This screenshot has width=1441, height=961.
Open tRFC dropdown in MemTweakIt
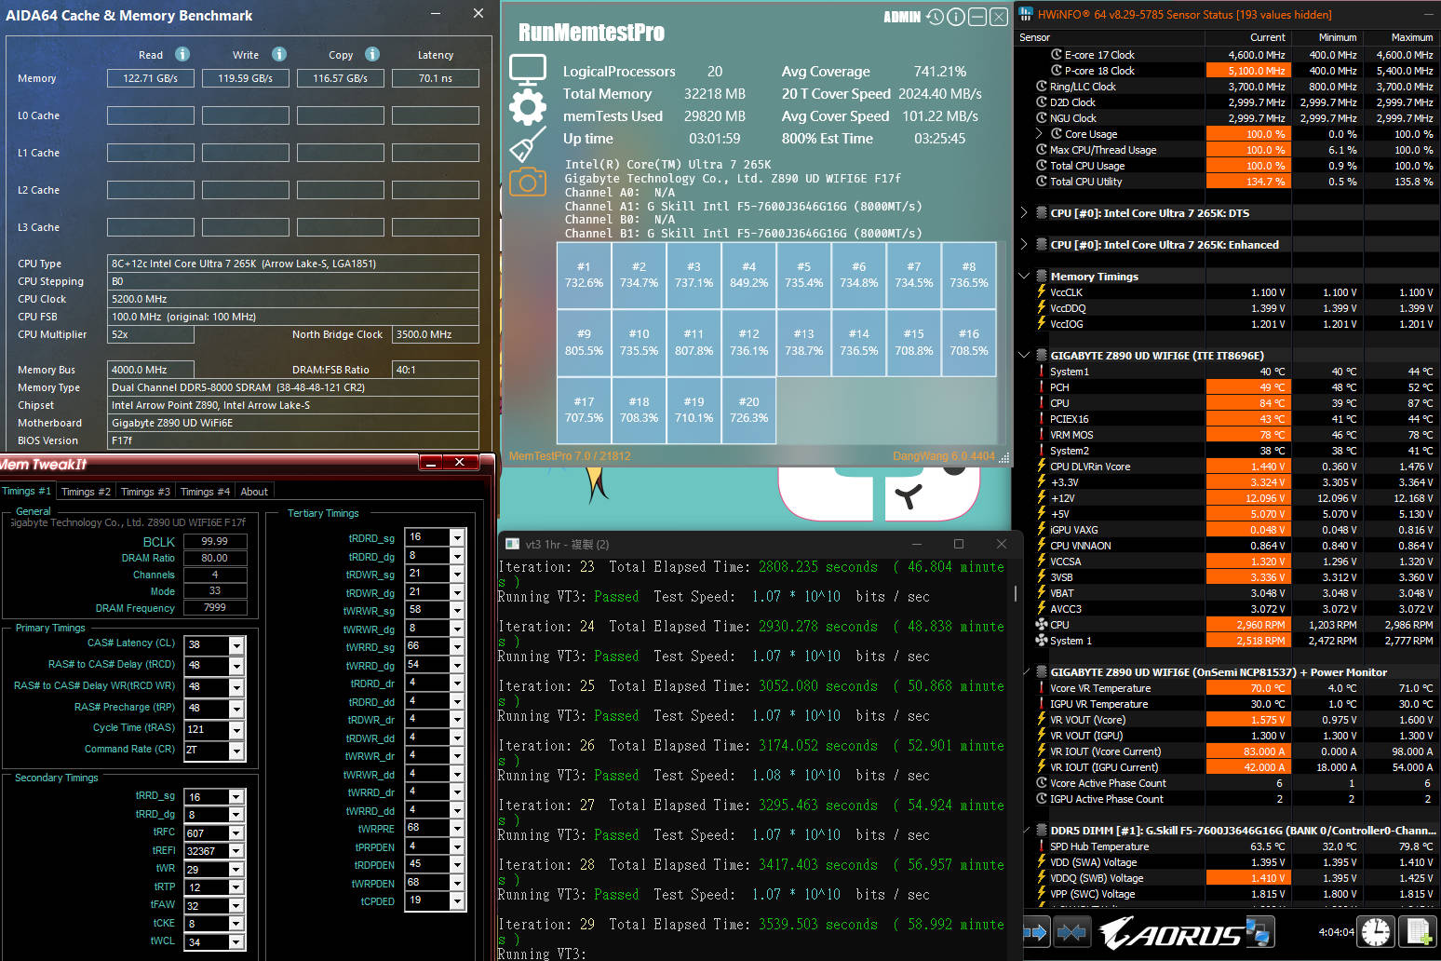(236, 833)
